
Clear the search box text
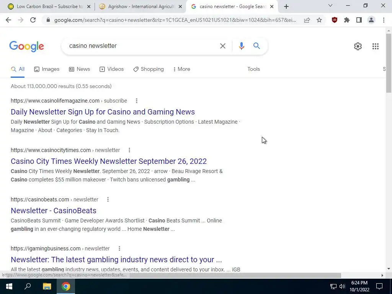[223, 46]
